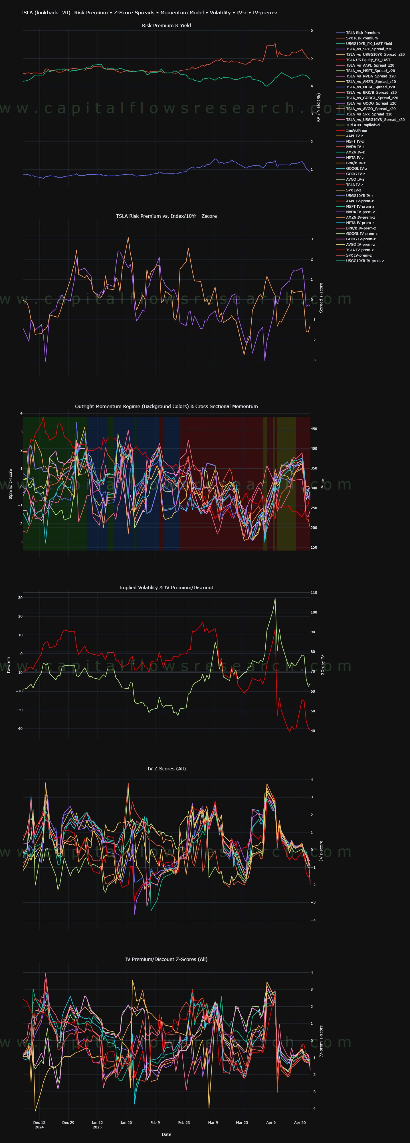Toggle MSFT IV-z legend entry
The width and height of the screenshot is (410, 1143).
[x=350, y=141]
